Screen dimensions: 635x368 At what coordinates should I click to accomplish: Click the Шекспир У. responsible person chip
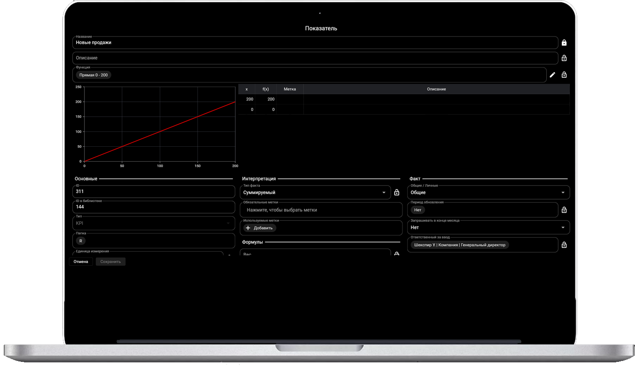[459, 245]
